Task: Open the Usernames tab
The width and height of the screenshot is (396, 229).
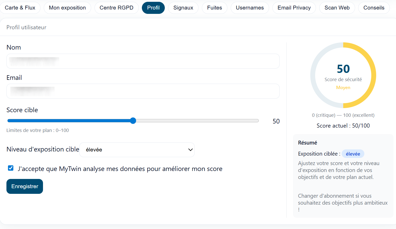Action: point(249,8)
